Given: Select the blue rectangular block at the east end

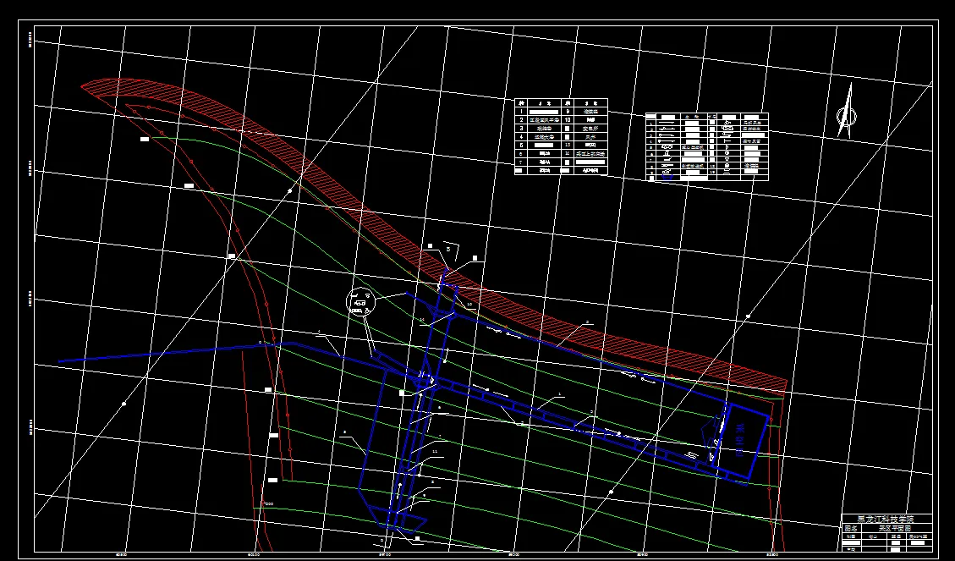Looking at the screenshot, I should (x=741, y=440).
